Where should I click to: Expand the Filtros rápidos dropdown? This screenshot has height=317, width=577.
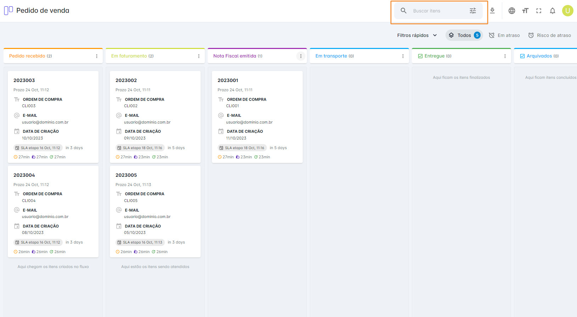[x=417, y=35]
